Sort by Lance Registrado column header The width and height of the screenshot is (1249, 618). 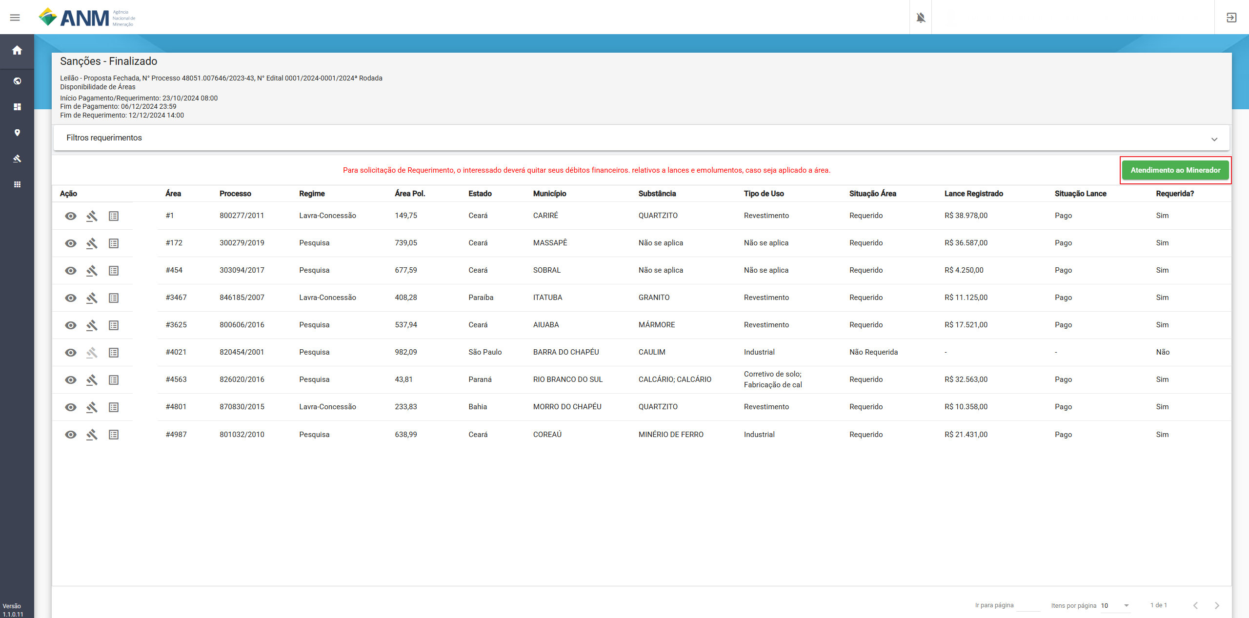974,194
